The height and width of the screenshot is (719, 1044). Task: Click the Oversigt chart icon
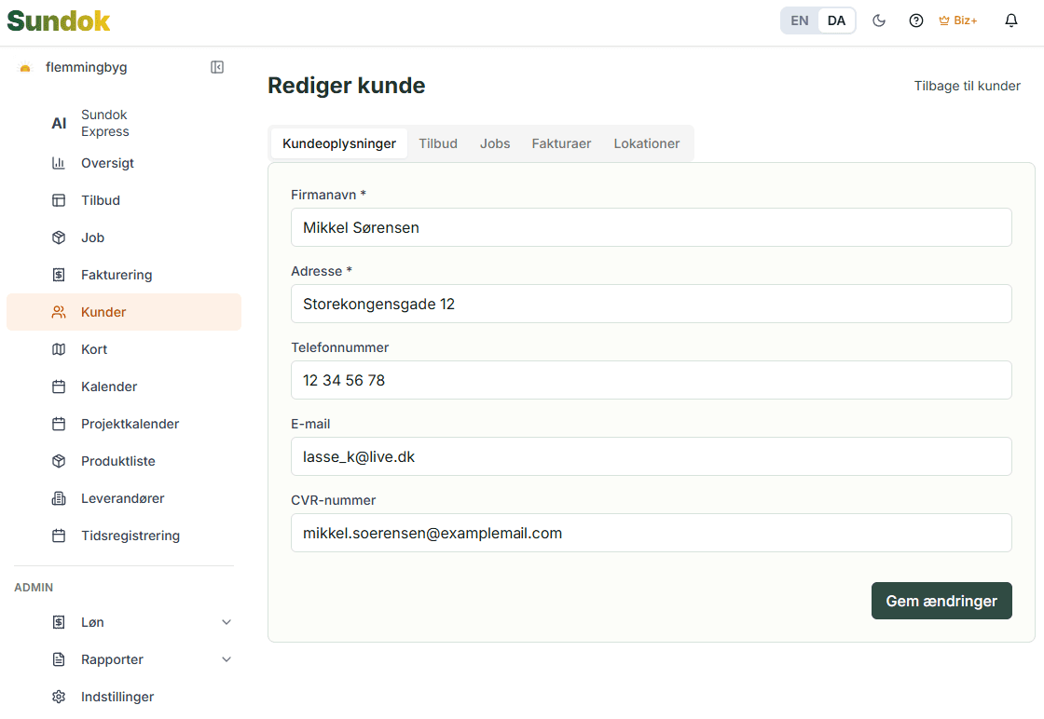[59, 163]
